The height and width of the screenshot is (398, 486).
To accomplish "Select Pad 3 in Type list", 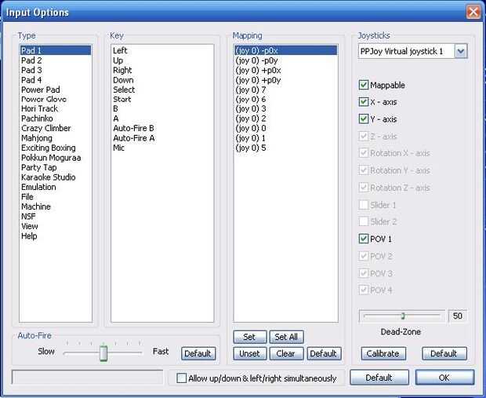I will click(x=56, y=70).
